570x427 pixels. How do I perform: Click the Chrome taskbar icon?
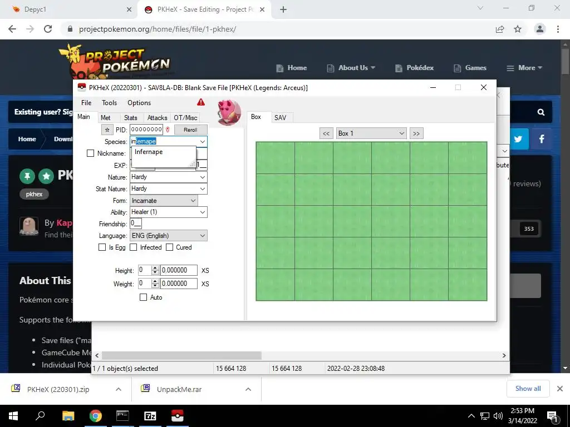(x=96, y=416)
